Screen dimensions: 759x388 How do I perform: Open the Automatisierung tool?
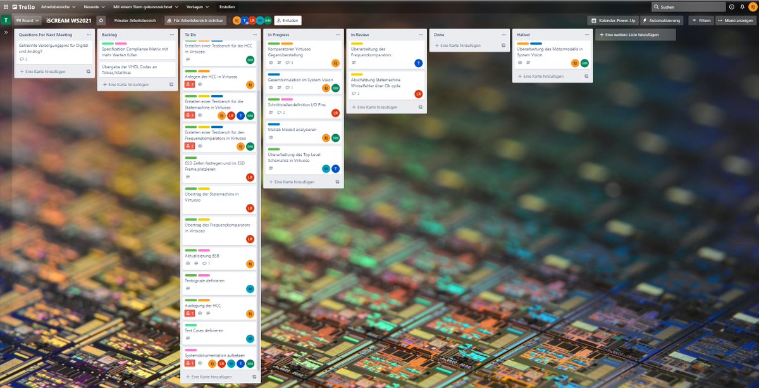click(662, 20)
